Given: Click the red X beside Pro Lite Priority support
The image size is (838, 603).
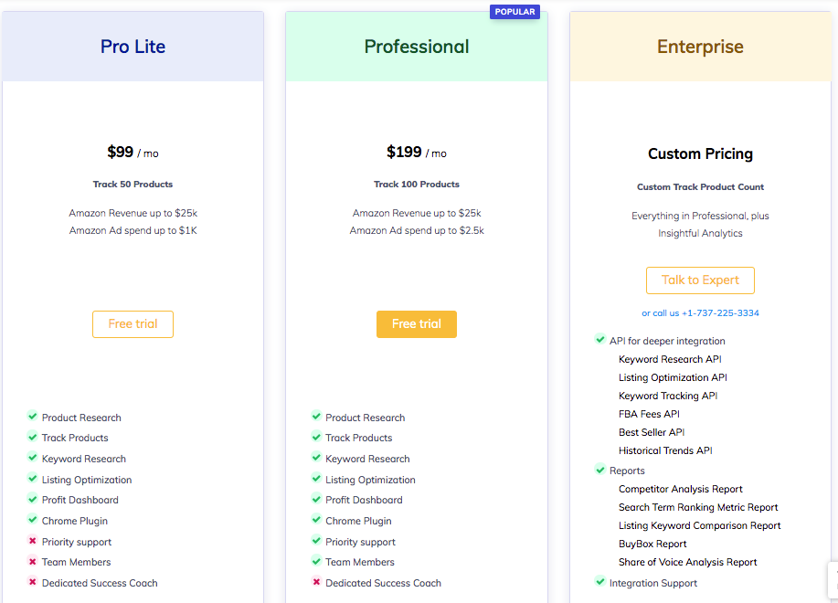Looking at the screenshot, I should pos(33,541).
